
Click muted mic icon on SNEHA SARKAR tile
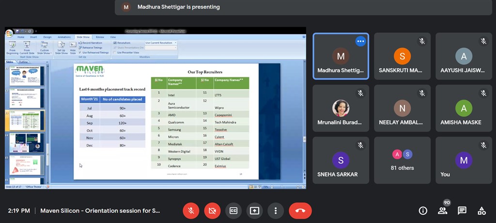[360, 145]
